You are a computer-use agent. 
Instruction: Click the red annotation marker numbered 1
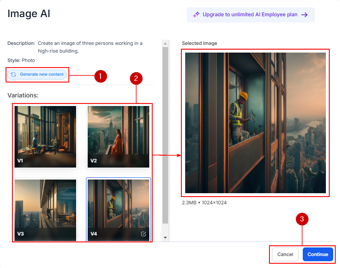click(100, 76)
